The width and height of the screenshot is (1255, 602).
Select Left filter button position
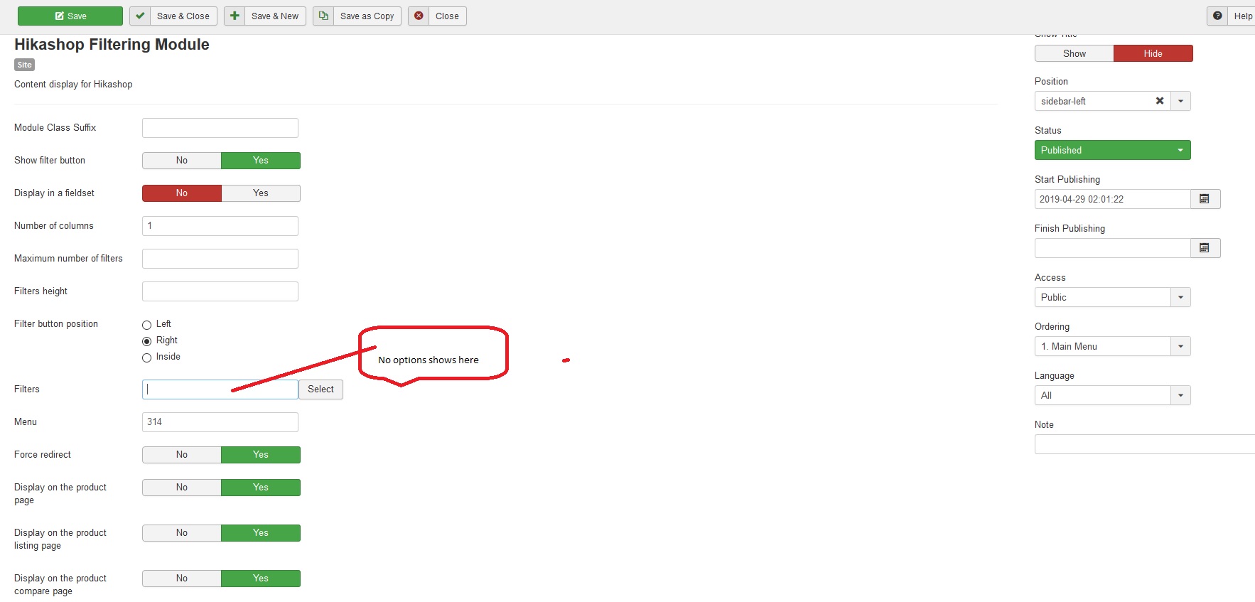[x=147, y=325]
